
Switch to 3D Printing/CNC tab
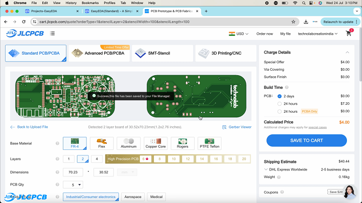(x=226, y=53)
